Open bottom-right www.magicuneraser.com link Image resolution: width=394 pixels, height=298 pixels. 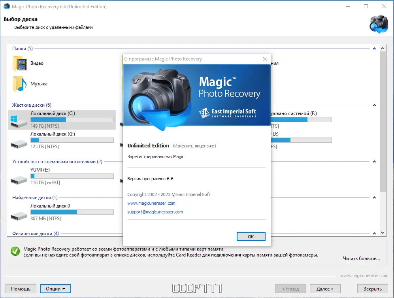364,275
